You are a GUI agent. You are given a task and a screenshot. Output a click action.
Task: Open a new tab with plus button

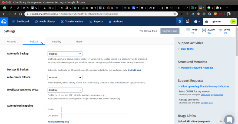227,8
